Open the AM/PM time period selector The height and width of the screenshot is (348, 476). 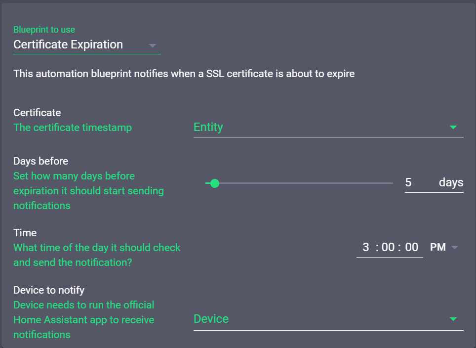[x=442, y=247]
